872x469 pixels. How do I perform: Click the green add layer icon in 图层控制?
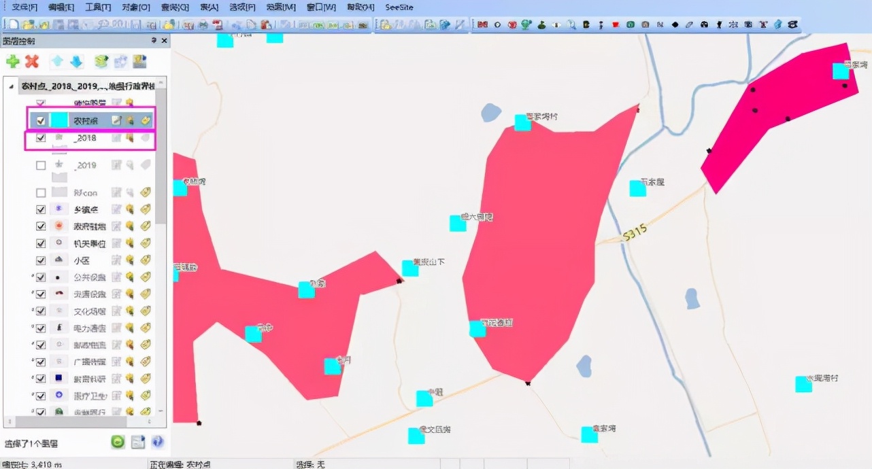[x=13, y=61]
